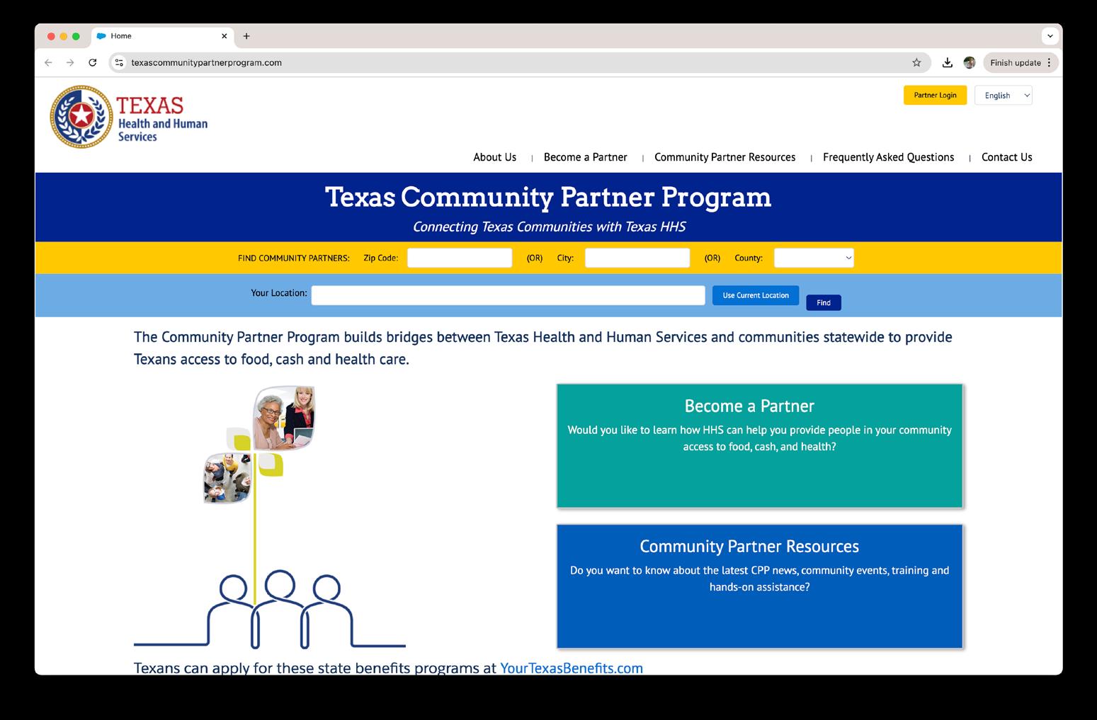This screenshot has height=720, width=1097.
Task: Open the About Us menu item
Action: [x=494, y=157]
